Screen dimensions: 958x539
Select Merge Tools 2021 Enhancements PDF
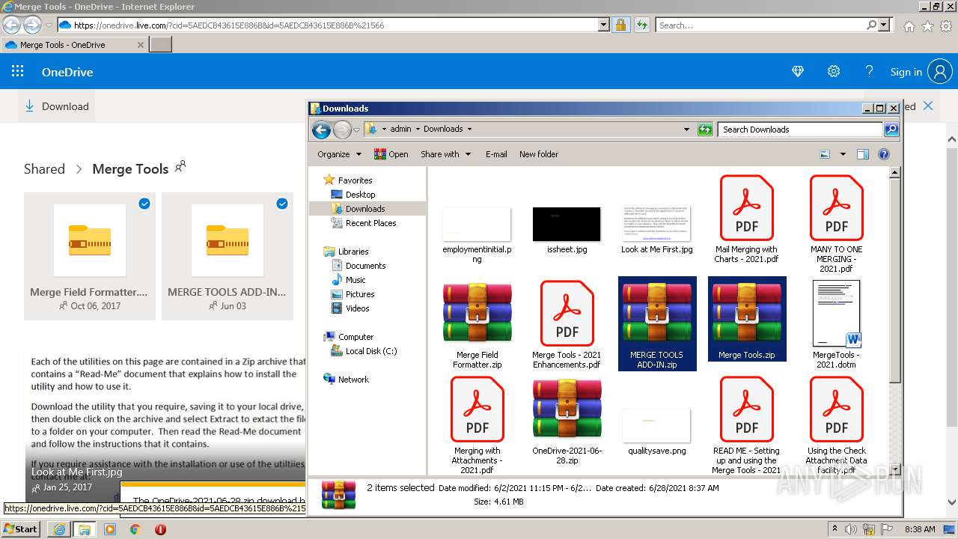coord(567,326)
